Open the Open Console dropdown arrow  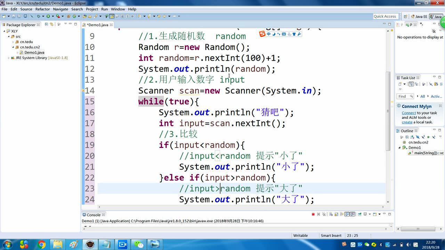tap(379, 214)
